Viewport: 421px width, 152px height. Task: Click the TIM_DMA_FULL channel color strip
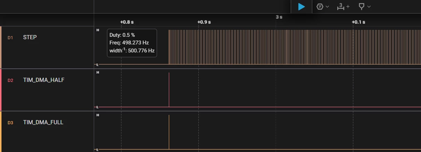click(x=1, y=132)
